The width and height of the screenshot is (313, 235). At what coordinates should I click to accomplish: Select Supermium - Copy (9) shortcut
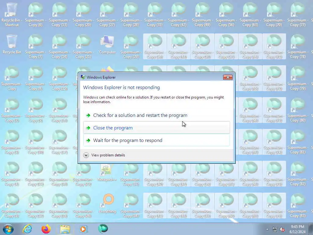click(35, 110)
